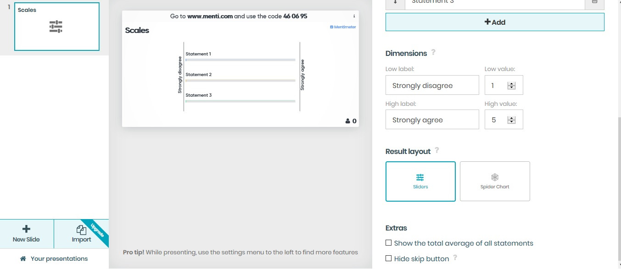Add a new statement with Add button
This screenshot has height=269, width=621.
(x=495, y=22)
